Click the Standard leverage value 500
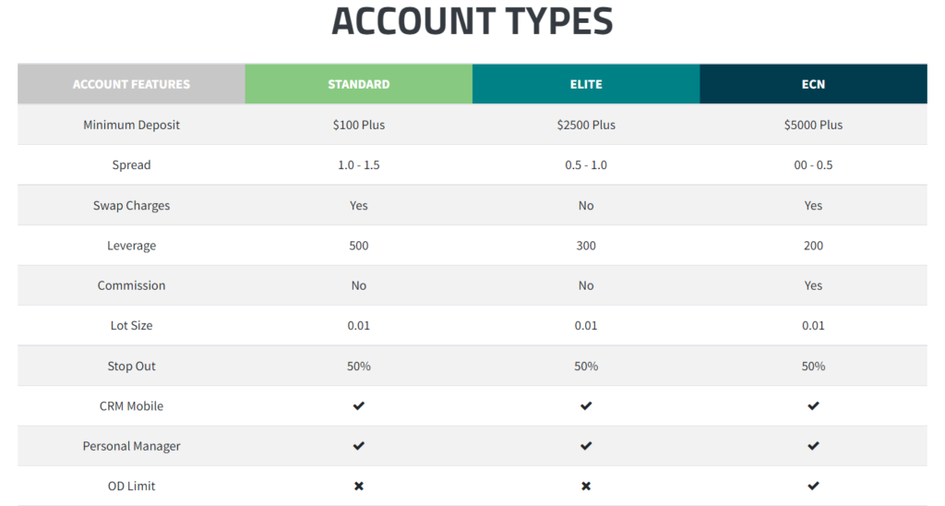Image resolution: width=945 pixels, height=506 pixels. 359,246
